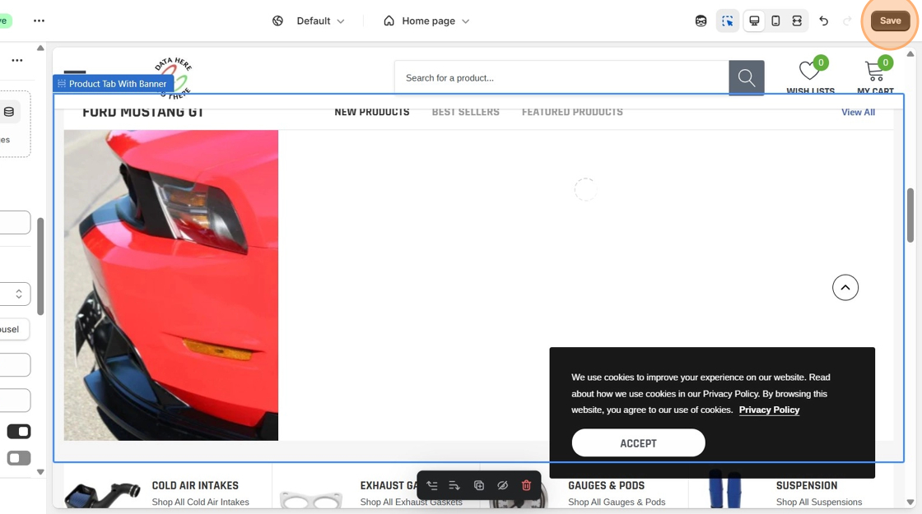
Task: Open the Home page template dropdown
Action: (x=435, y=21)
